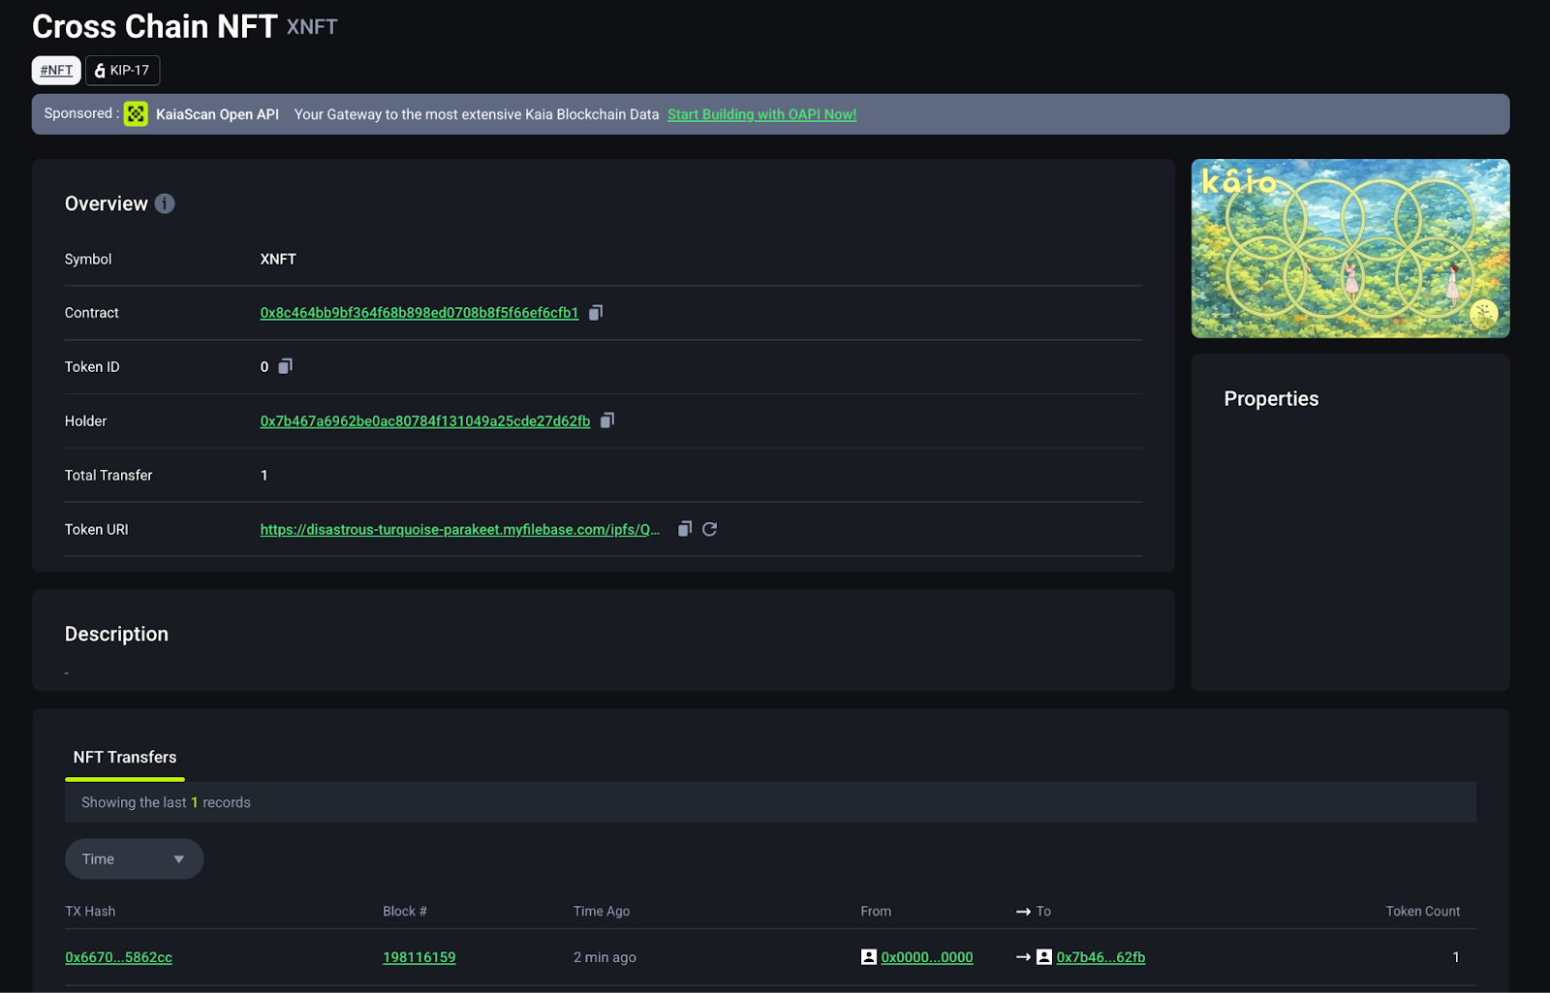Viewport: 1550px width, 993px height.
Task: Open the Time dropdown selector
Action: 134,859
